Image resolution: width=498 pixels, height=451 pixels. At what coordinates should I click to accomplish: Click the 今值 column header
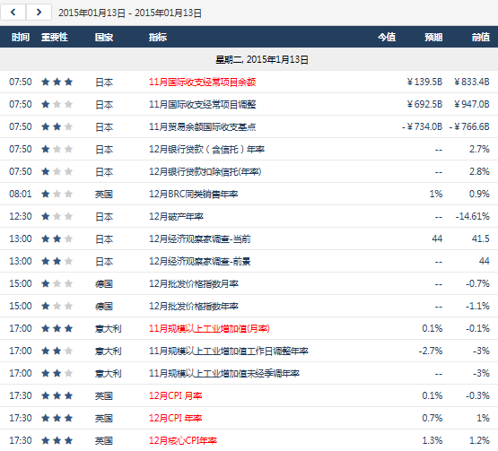387,37
